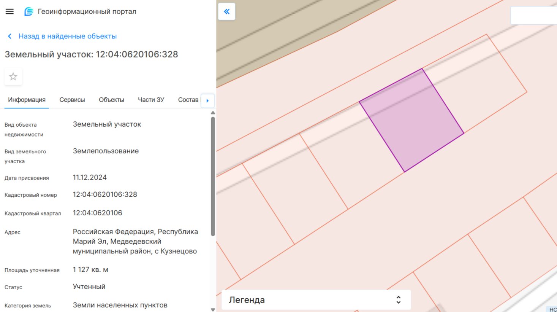Select the Состав tab
The height and width of the screenshot is (312, 557).
[x=188, y=100]
